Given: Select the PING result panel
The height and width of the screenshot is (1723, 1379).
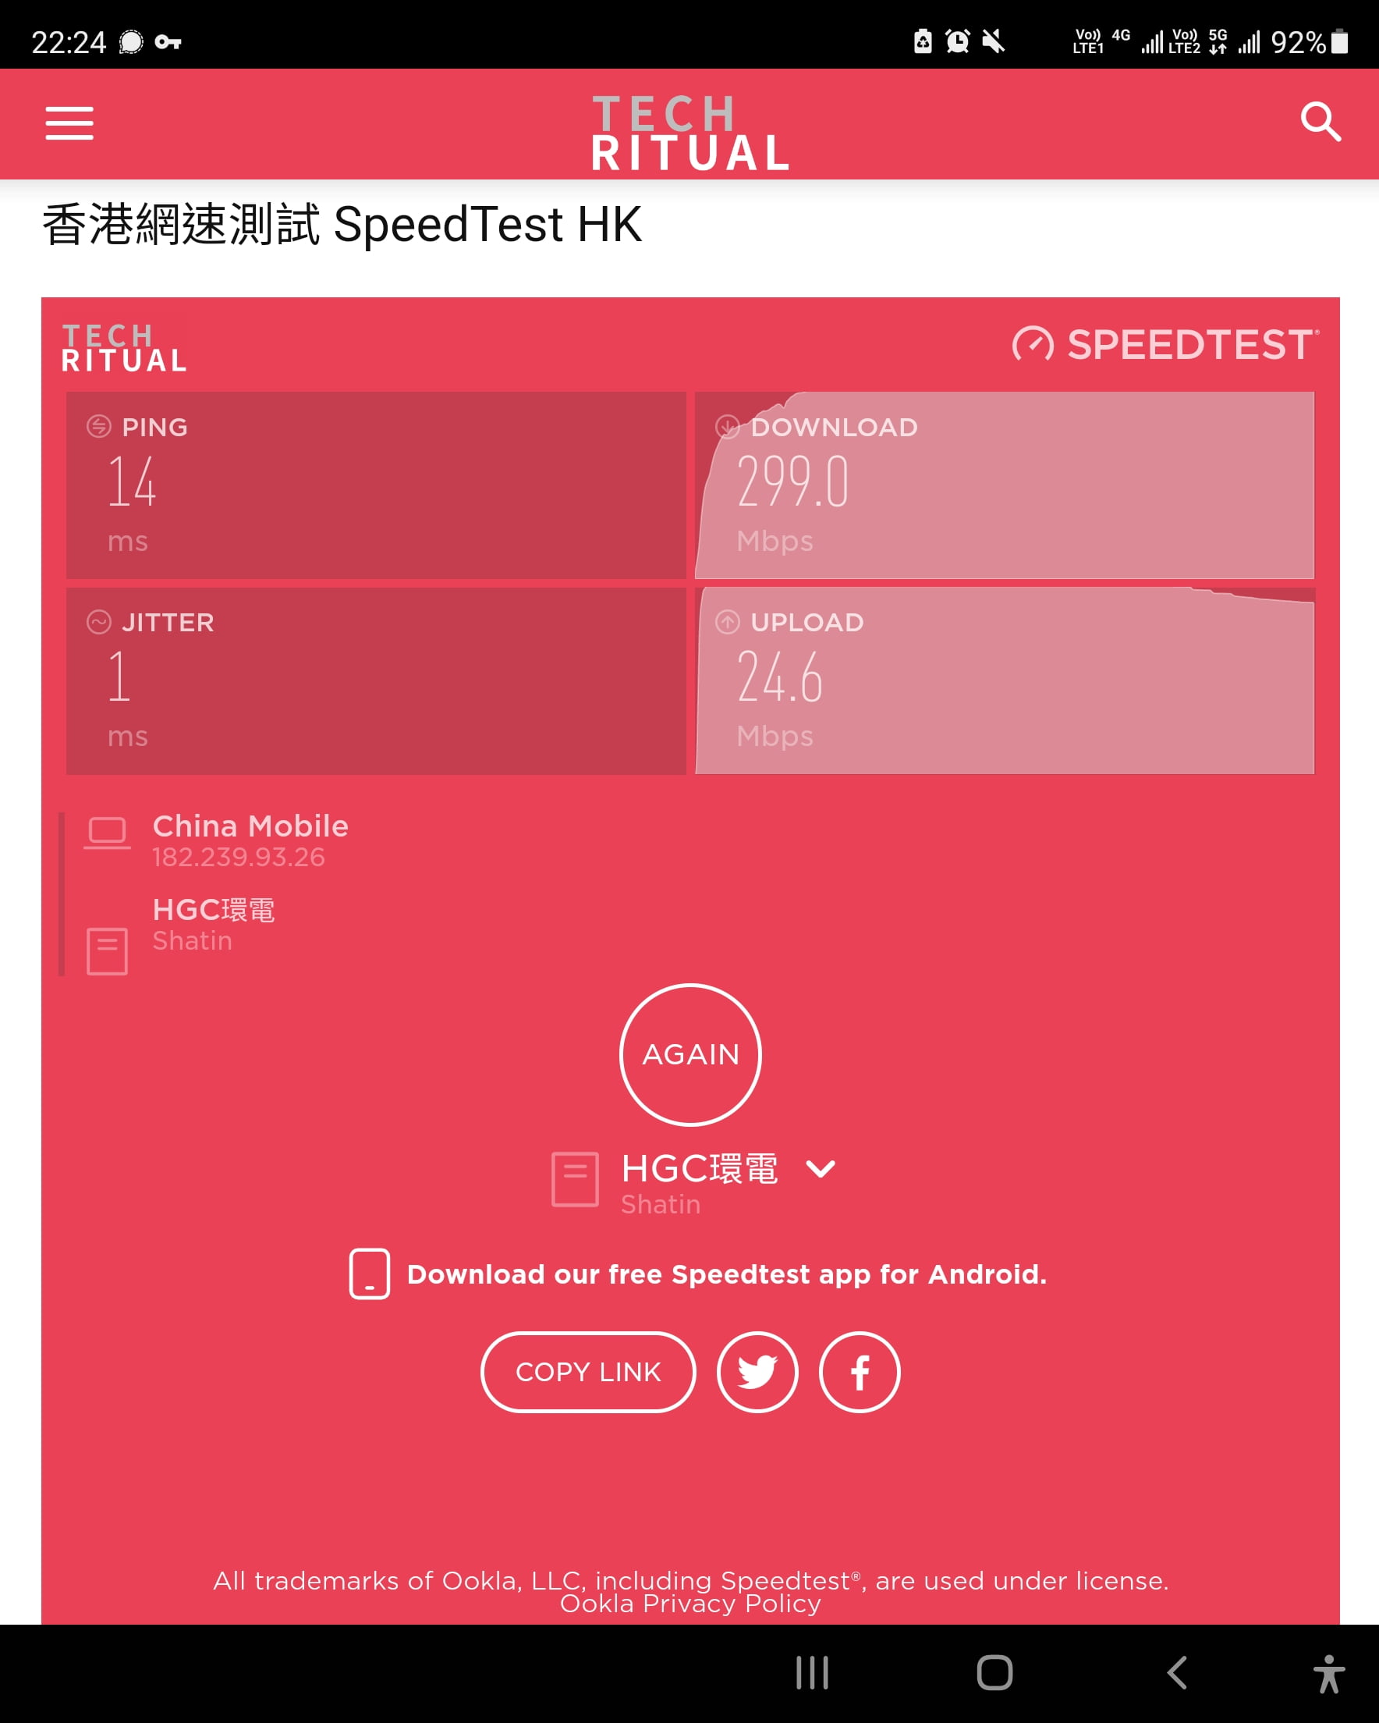Looking at the screenshot, I should point(375,485).
